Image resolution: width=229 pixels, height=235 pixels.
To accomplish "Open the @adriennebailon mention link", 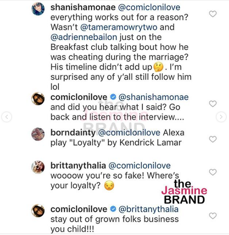I will (x=84, y=37).
